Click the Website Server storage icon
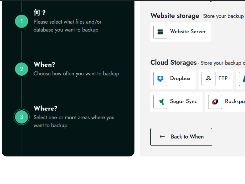The image size is (245, 184). tap(160, 32)
